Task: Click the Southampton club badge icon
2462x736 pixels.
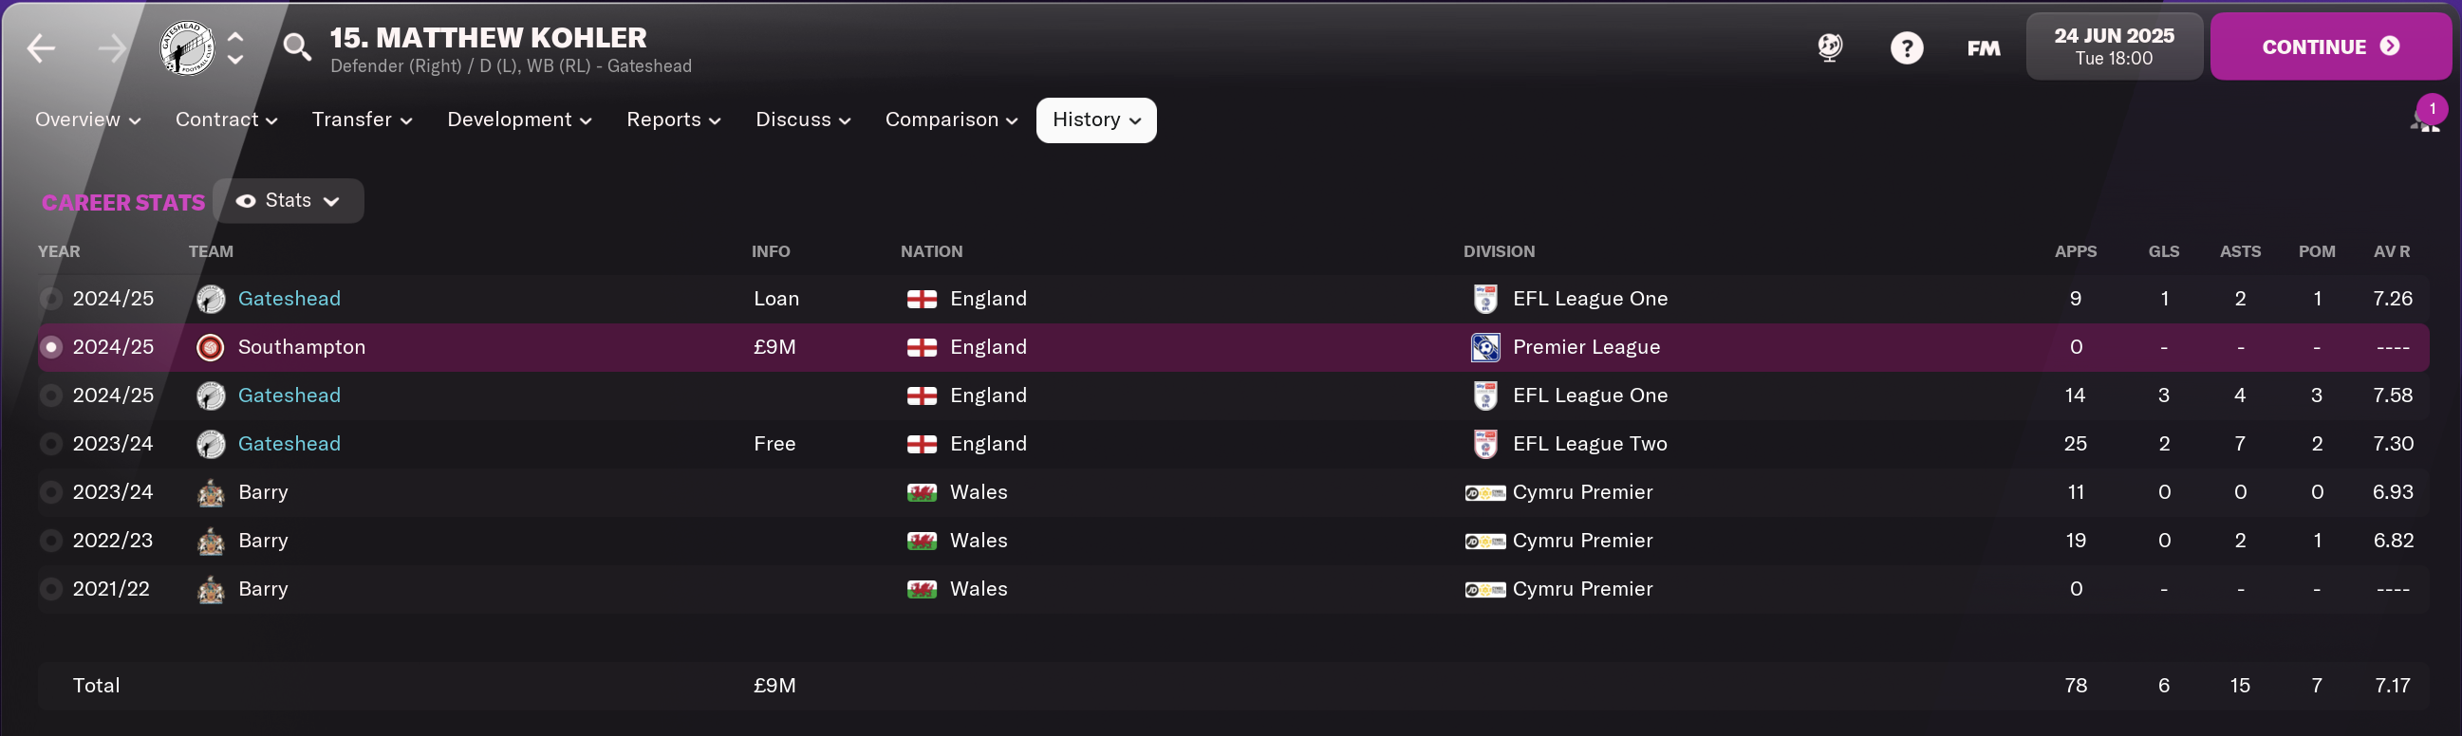Action: coord(211,347)
